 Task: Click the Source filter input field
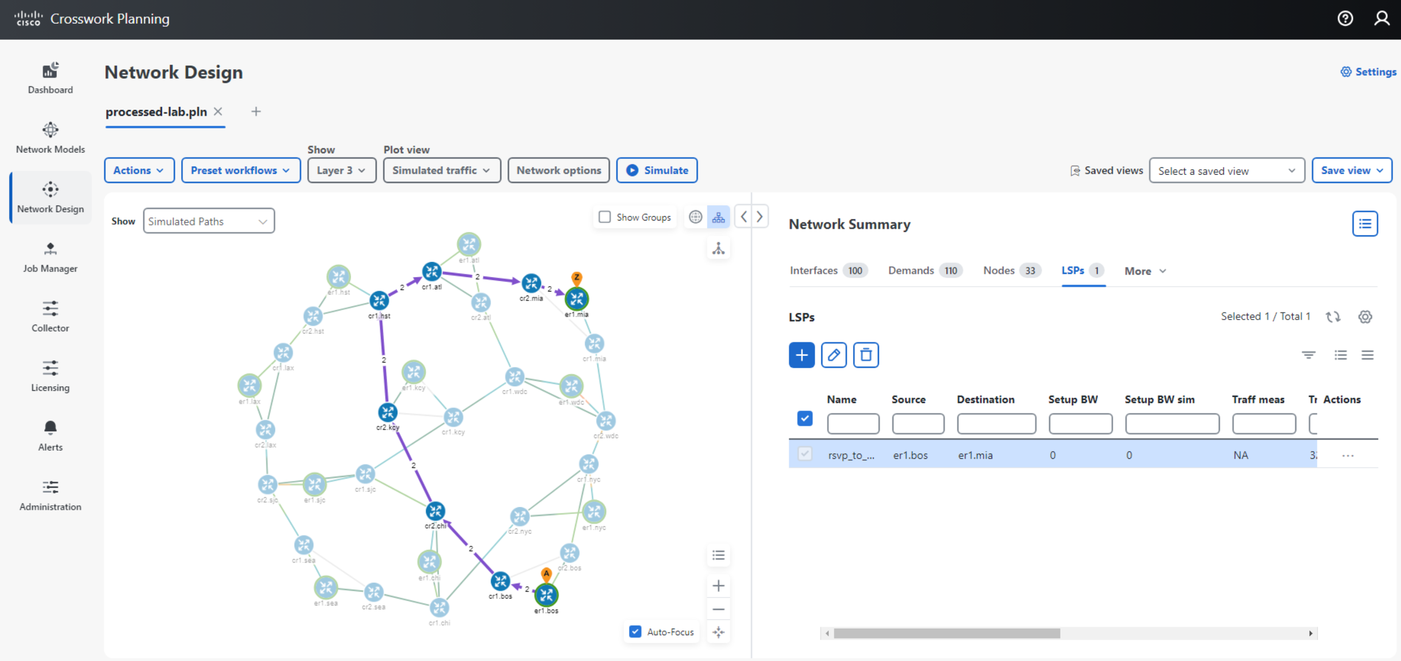918,424
